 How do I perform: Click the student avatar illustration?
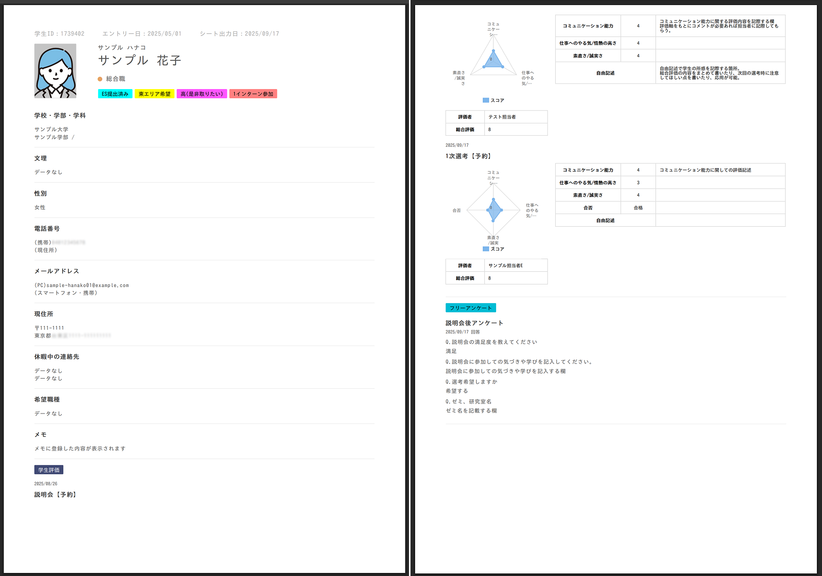[x=55, y=71]
